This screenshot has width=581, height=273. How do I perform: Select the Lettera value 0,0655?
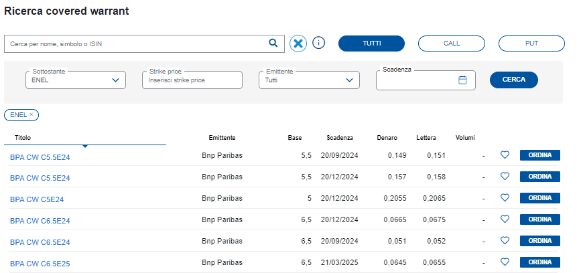point(434,263)
